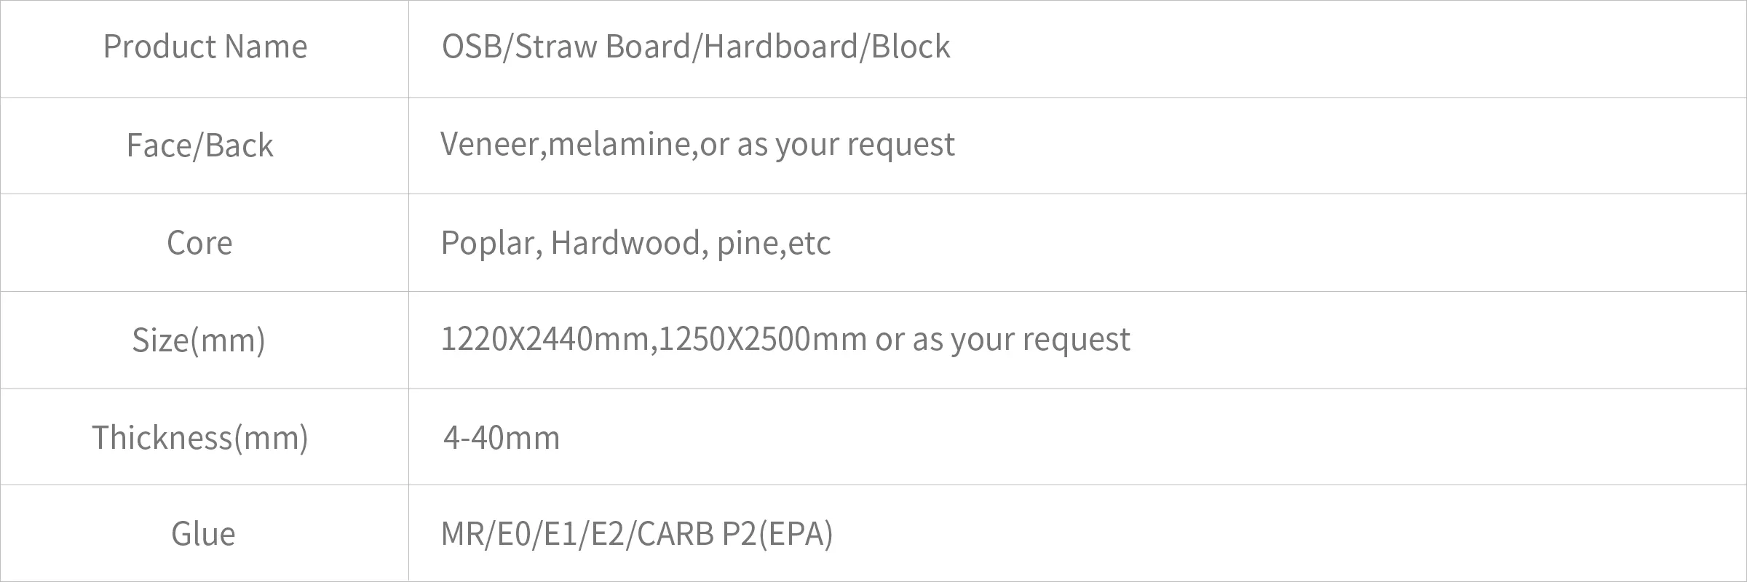
Task: Select the Veneer, melamine value text
Action: click(x=697, y=144)
